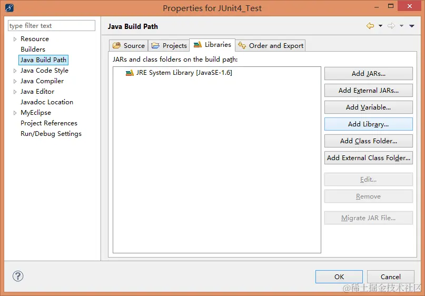
Task: Open the view menu triangle dropdown
Action: pyautogui.click(x=412, y=26)
